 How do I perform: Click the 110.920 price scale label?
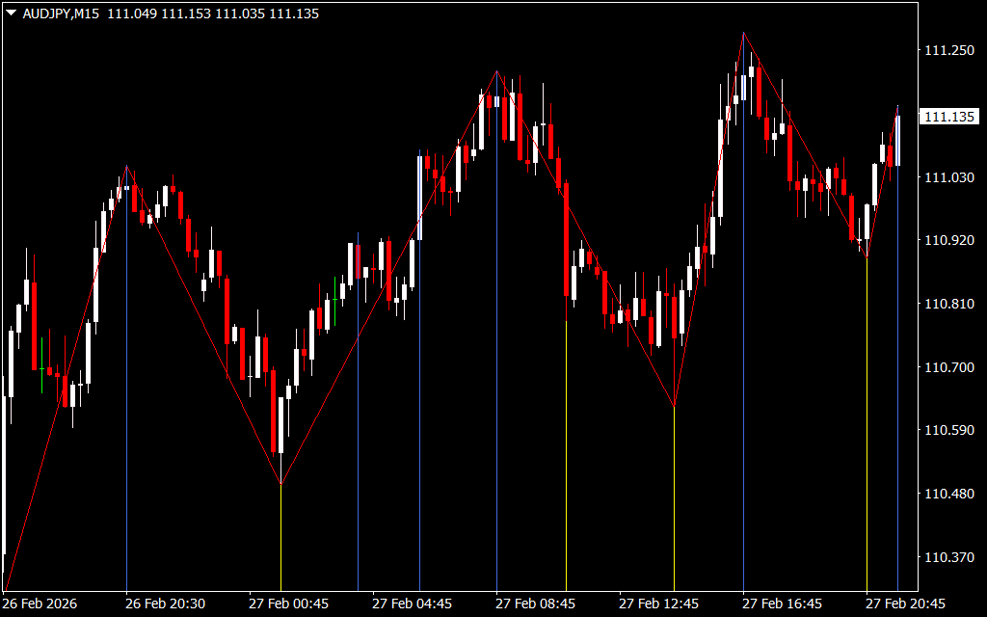pos(948,240)
